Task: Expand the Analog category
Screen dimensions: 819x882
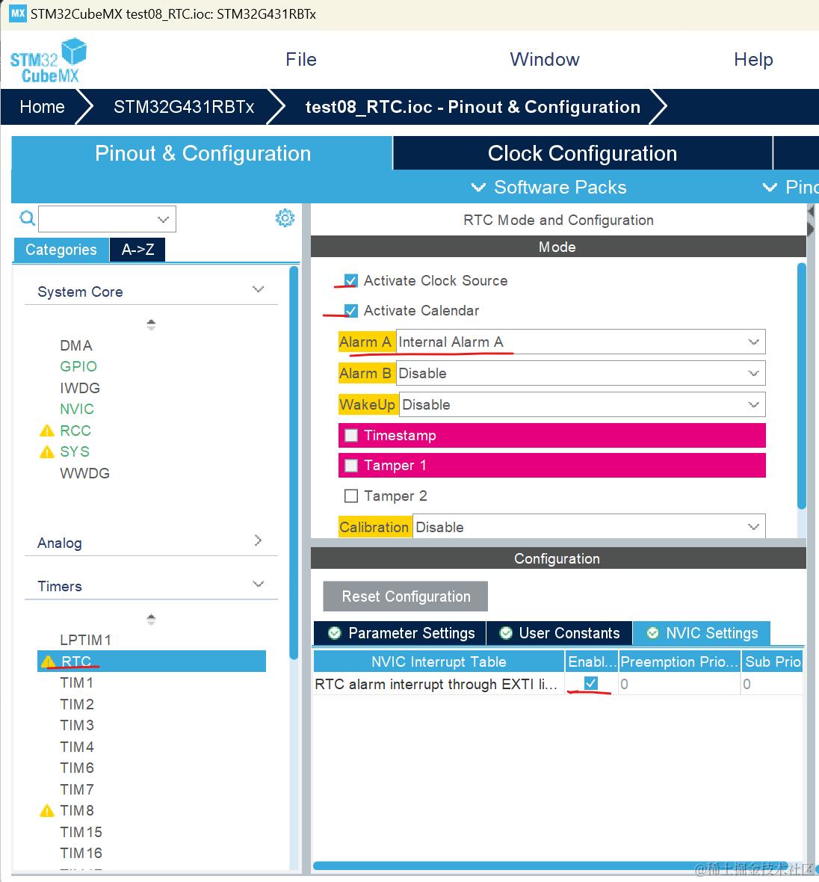Action: (x=258, y=540)
